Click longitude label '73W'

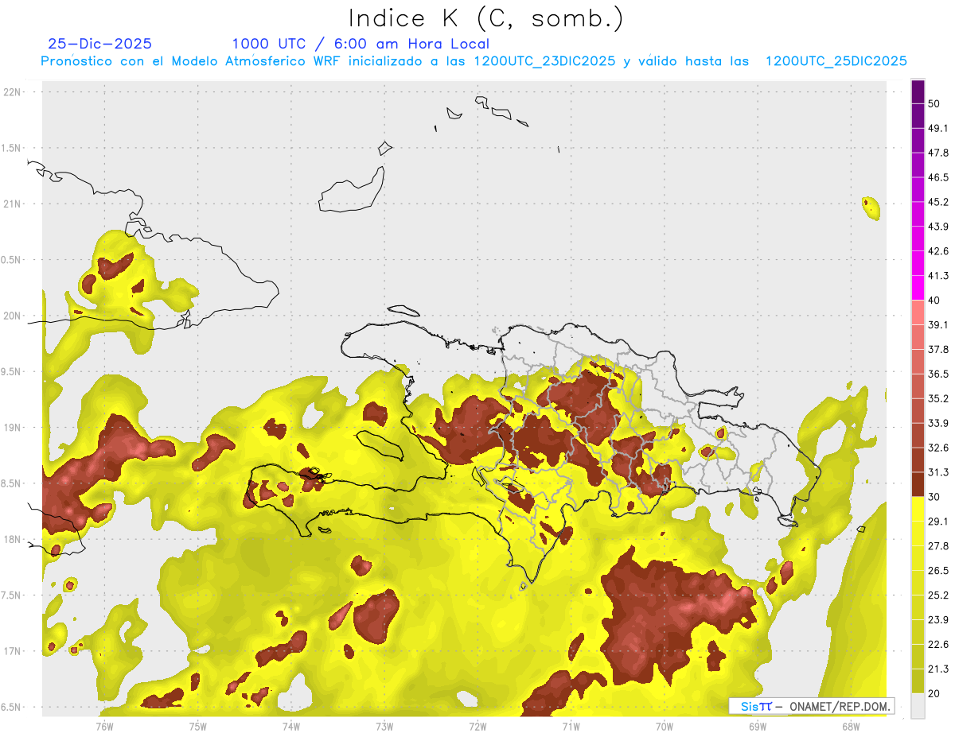384,726
